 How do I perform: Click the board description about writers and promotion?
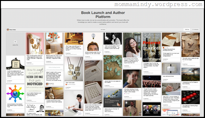103,22
